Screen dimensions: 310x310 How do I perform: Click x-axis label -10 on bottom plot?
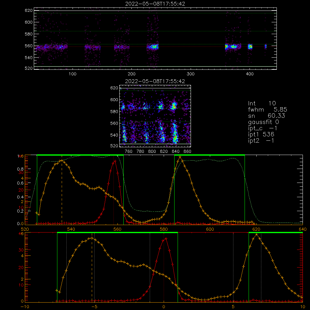(25, 307)
